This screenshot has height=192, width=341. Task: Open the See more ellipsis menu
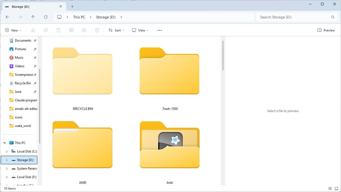tap(160, 30)
